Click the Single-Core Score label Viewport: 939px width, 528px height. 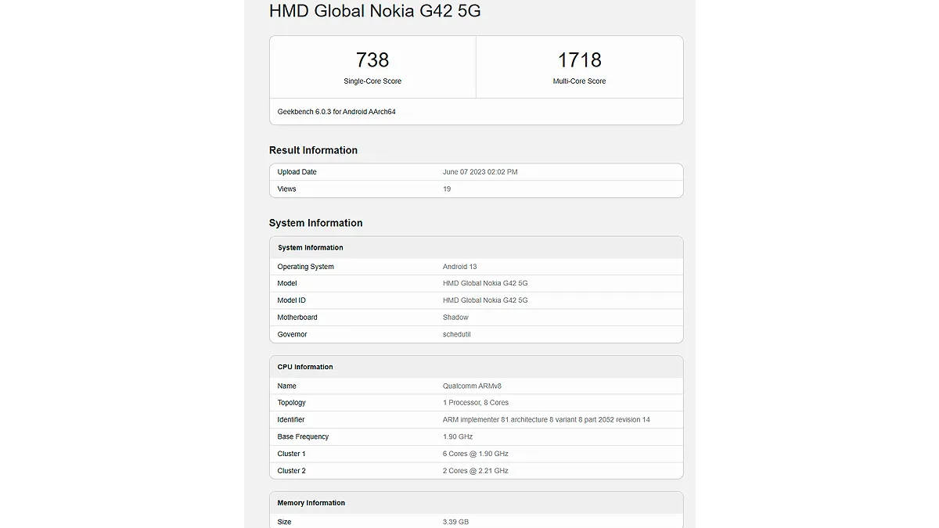coord(372,81)
